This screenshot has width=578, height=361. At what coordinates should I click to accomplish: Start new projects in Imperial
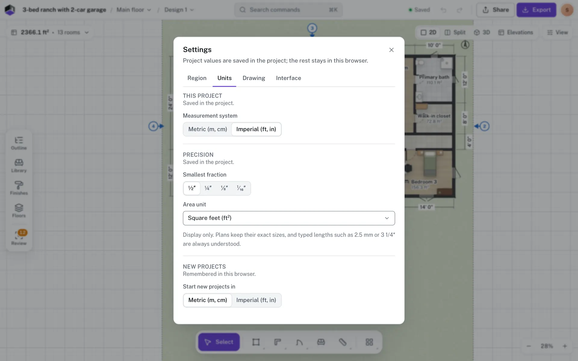point(256,300)
